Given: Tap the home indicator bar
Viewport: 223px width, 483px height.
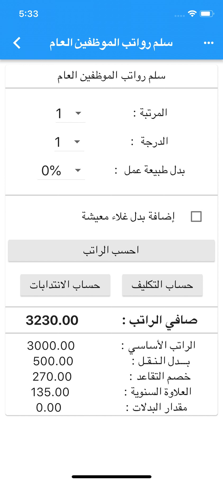Looking at the screenshot, I should click(111, 477).
